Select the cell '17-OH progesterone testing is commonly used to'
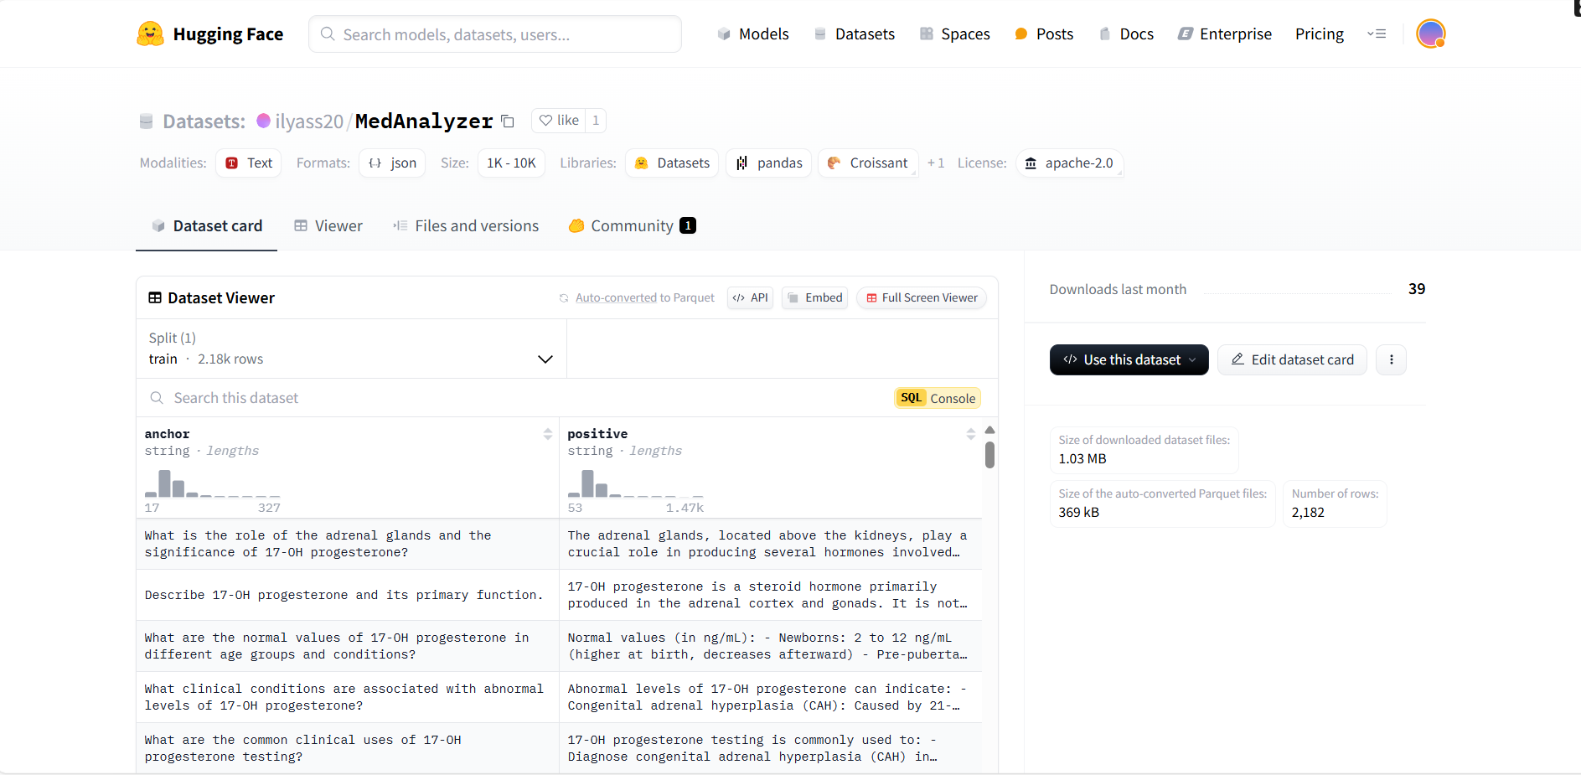Viewport: 1581px width, 775px height. tap(770, 748)
